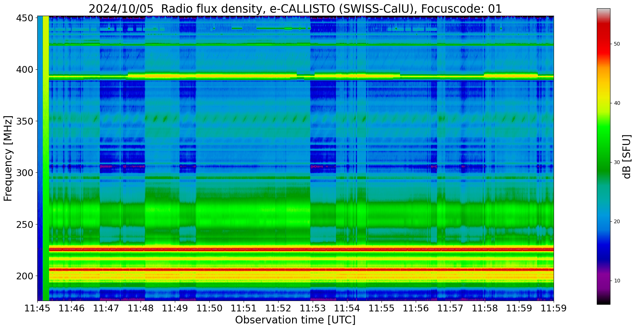
Task: Click the 11:50 time tick label
Action: 210,308
